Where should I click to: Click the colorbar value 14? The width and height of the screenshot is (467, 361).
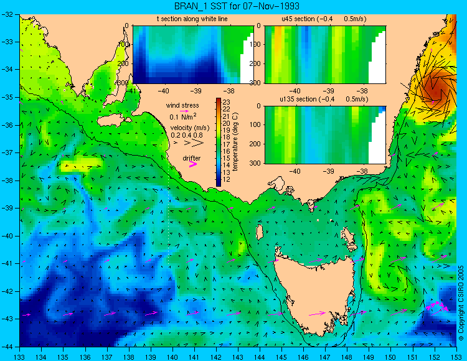pos(227,165)
